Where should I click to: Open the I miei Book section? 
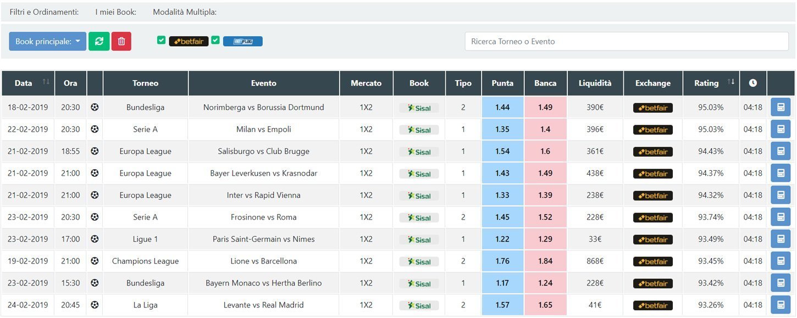[x=115, y=12]
